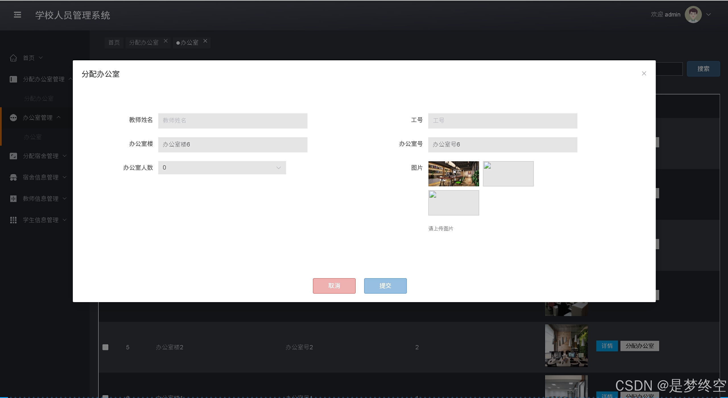The image size is (728, 398).
Task: Close the 分配办公室 dialog with X
Action: [644, 73]
